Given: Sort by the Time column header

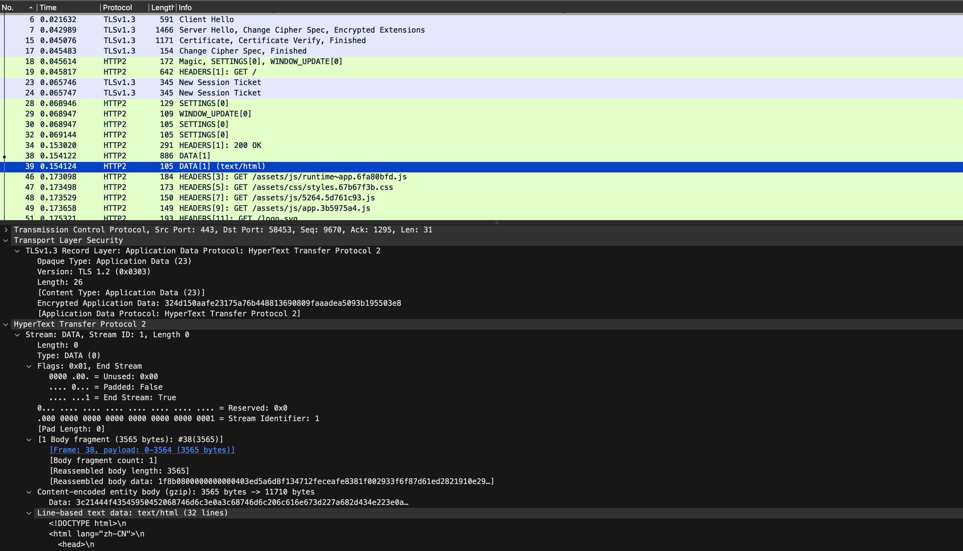Looking at the screenshot, I should (68, 8).
